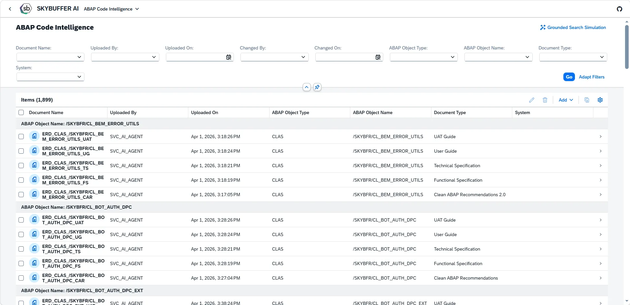Open table settings gear icon
Viewport: 630px width, 305px height.
pos(600,100)
